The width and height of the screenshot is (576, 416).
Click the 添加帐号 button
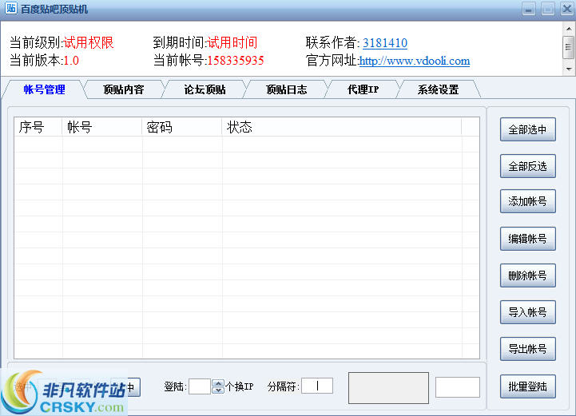tap(527, 201)
